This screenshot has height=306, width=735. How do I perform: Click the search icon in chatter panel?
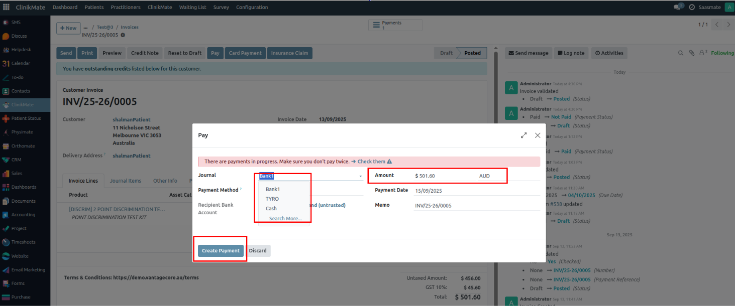pyautogui.click(x=681, y=53)
